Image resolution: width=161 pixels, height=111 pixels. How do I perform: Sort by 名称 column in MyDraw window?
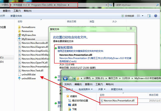coord(20,21)
